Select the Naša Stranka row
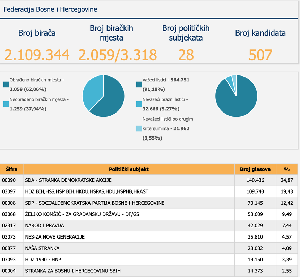Viewport: 300px width, 277px height. click(149, 248)
